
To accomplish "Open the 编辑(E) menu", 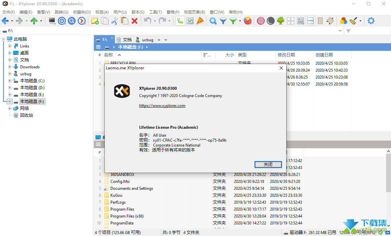I will coord(26,12).
